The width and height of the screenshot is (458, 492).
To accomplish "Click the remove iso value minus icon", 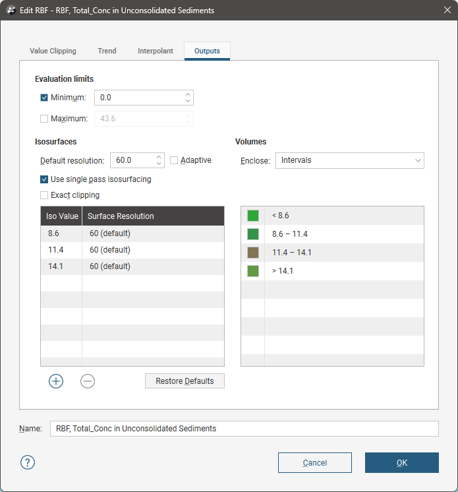I will point(88,381).
